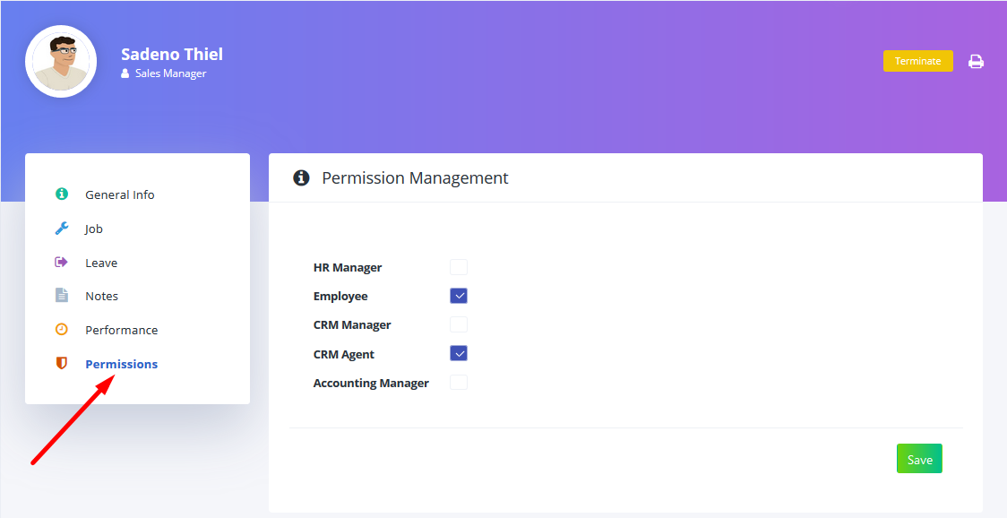Tick the Accounting Manager checkbox
This screenshot has width=1007, height=518.
[459, 383]
